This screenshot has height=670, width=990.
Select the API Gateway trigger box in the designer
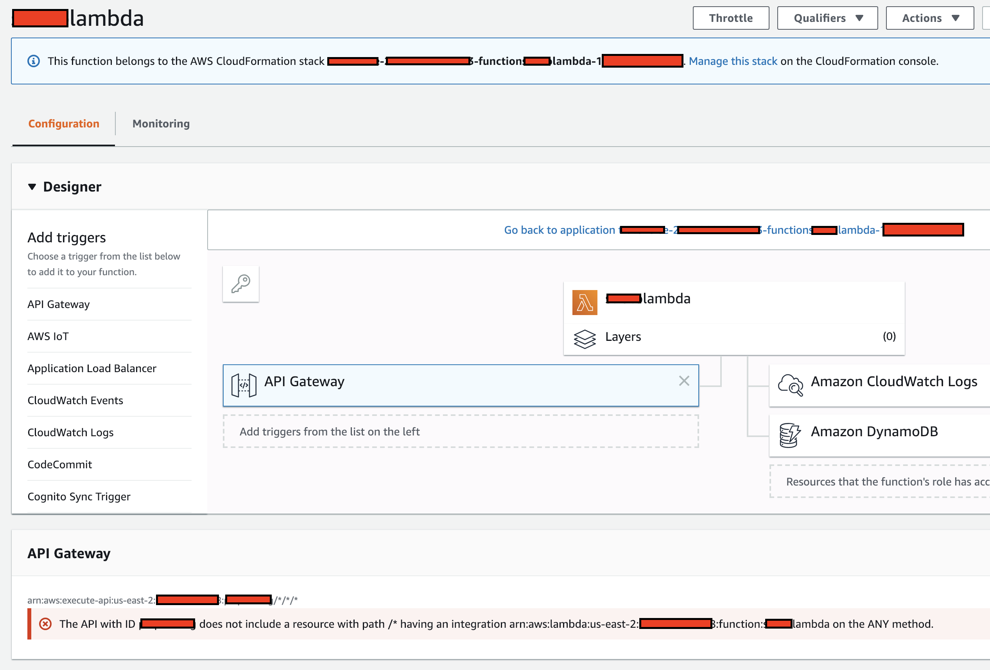(x=461, y=385)
